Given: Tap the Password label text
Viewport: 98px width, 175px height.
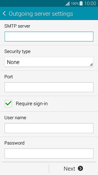Looking at the screenshot, I should pos(14,143).
